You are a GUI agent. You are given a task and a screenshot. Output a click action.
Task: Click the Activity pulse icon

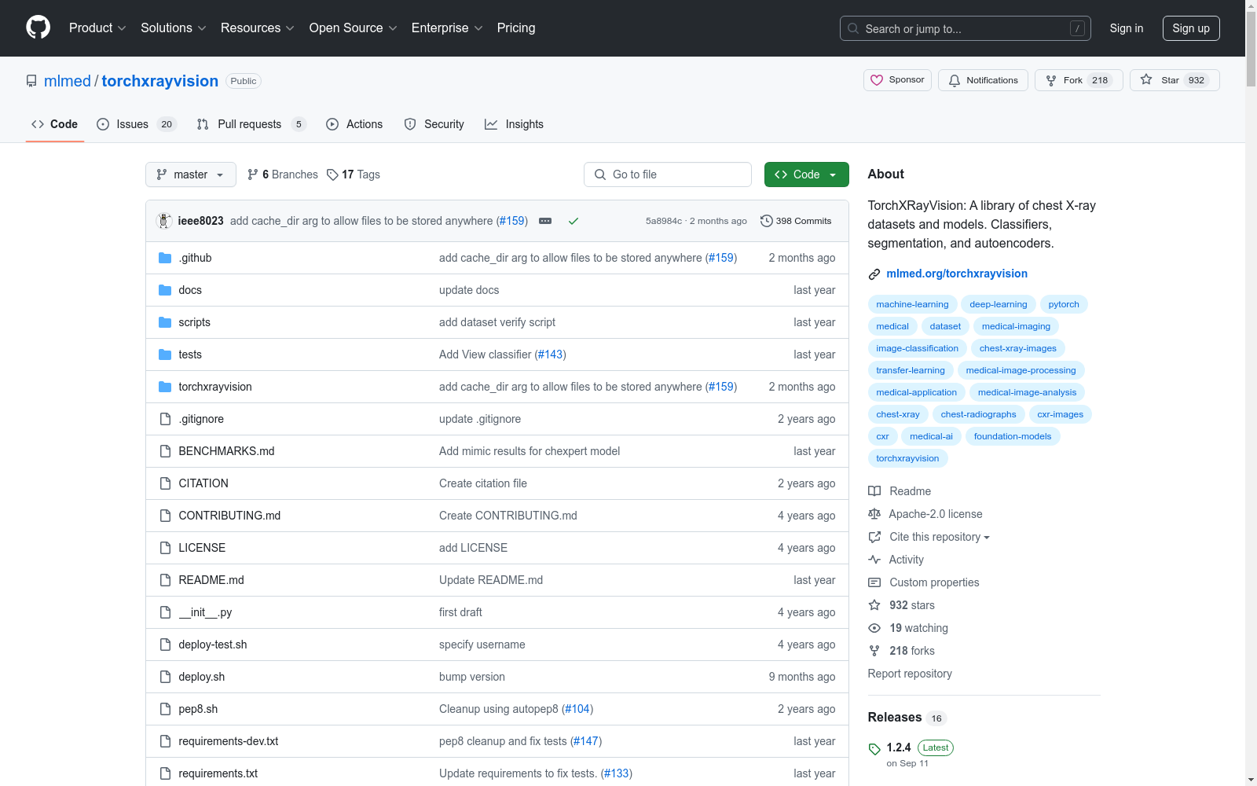[x=874, y=560]
